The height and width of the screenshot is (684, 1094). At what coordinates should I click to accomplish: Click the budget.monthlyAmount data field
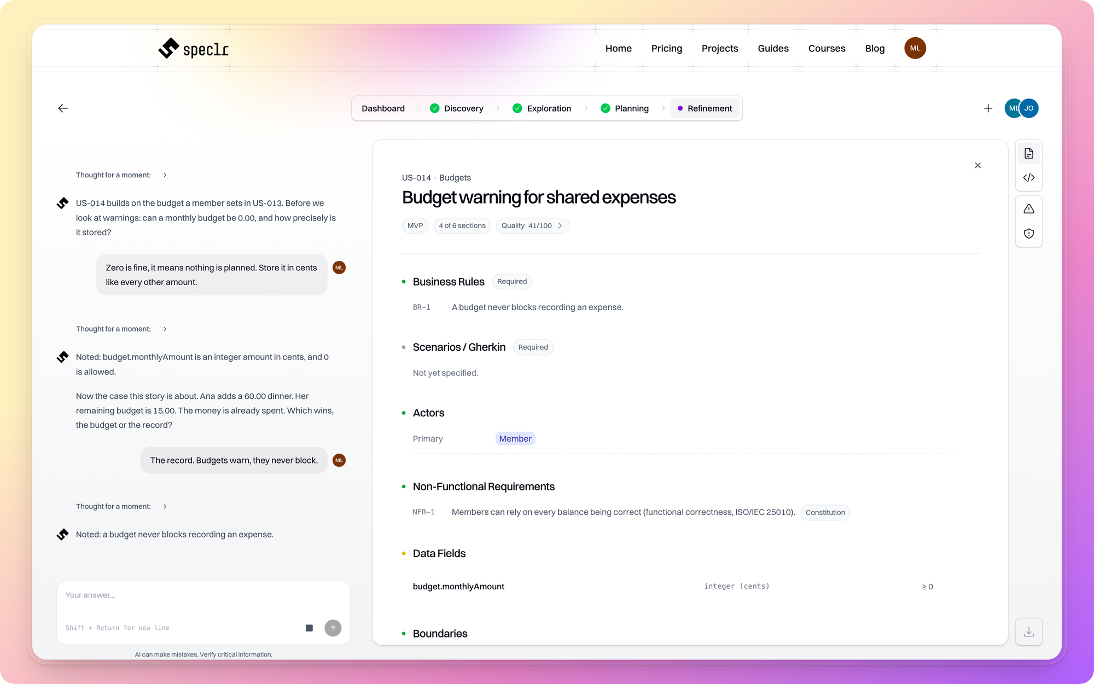[458, 587]
